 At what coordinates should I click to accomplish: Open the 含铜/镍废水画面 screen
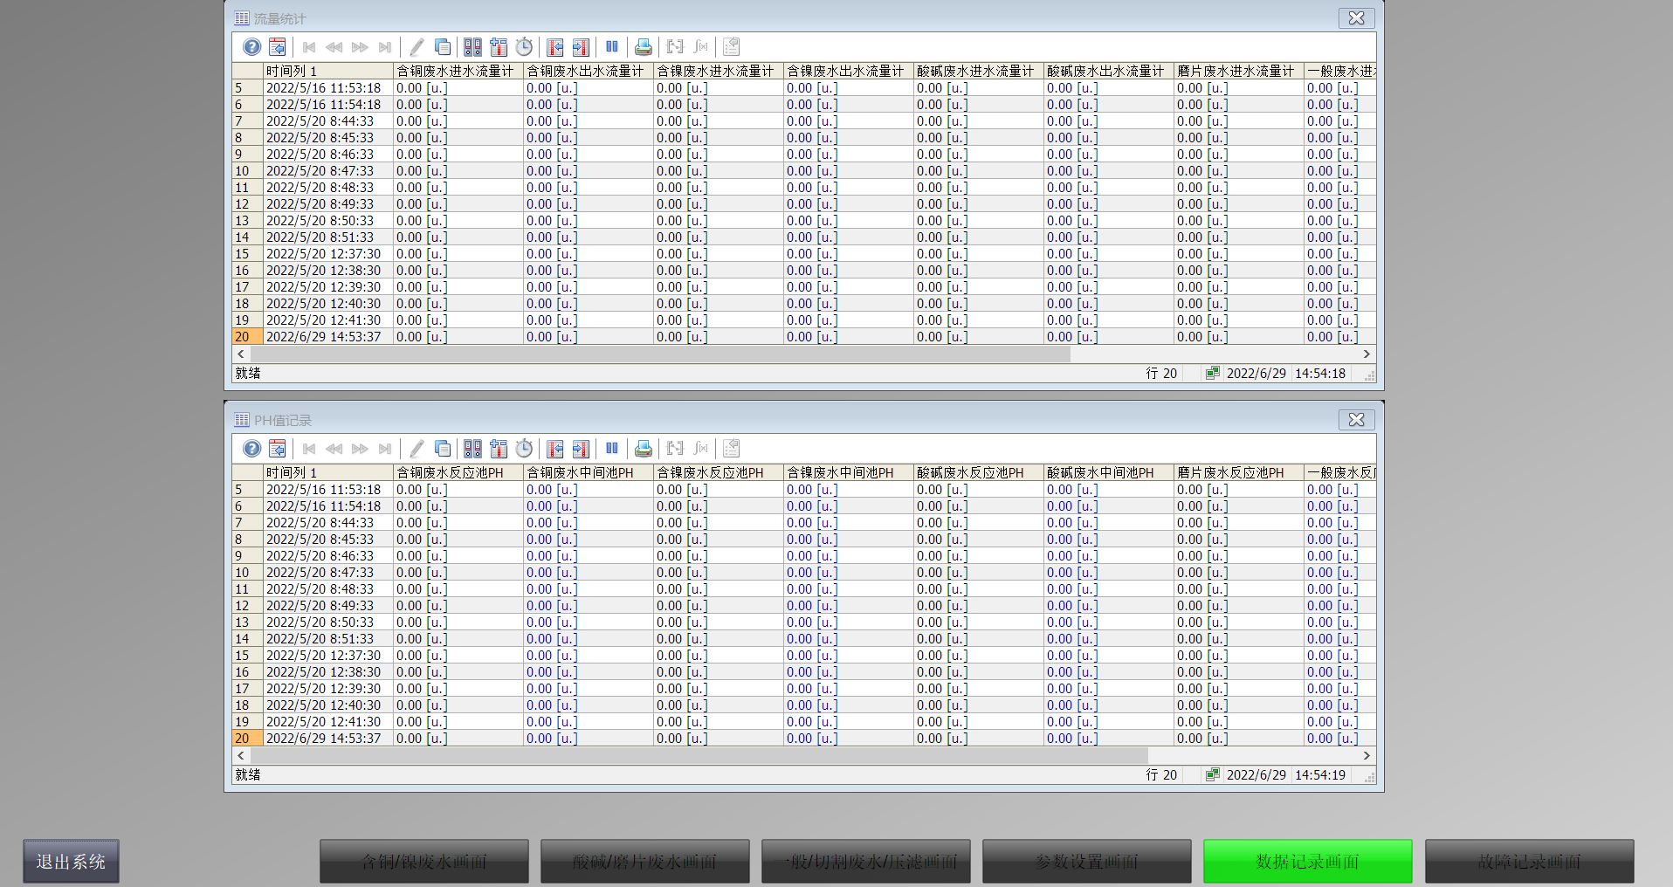pos(423,862)
